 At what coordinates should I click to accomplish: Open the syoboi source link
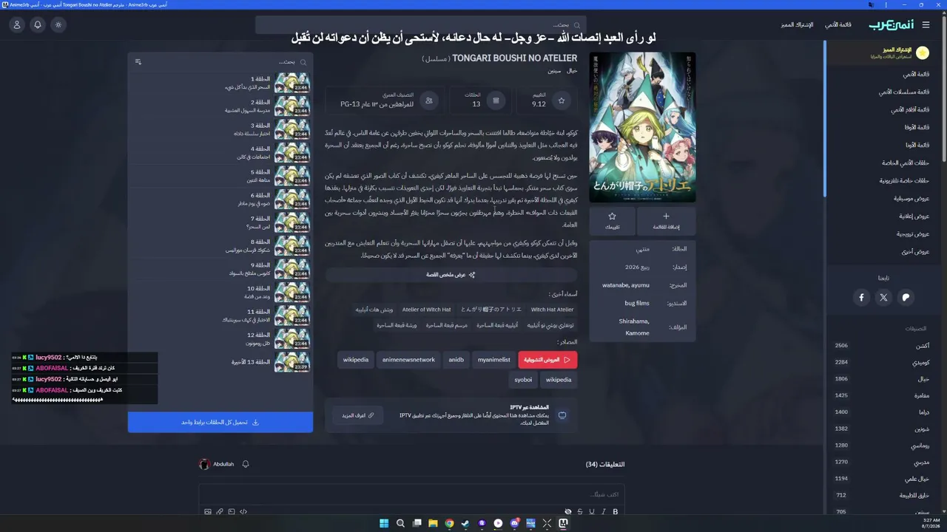coord(523,380)
